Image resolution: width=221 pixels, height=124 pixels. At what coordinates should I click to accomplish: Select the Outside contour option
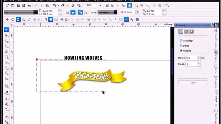[x=185, y=51]
